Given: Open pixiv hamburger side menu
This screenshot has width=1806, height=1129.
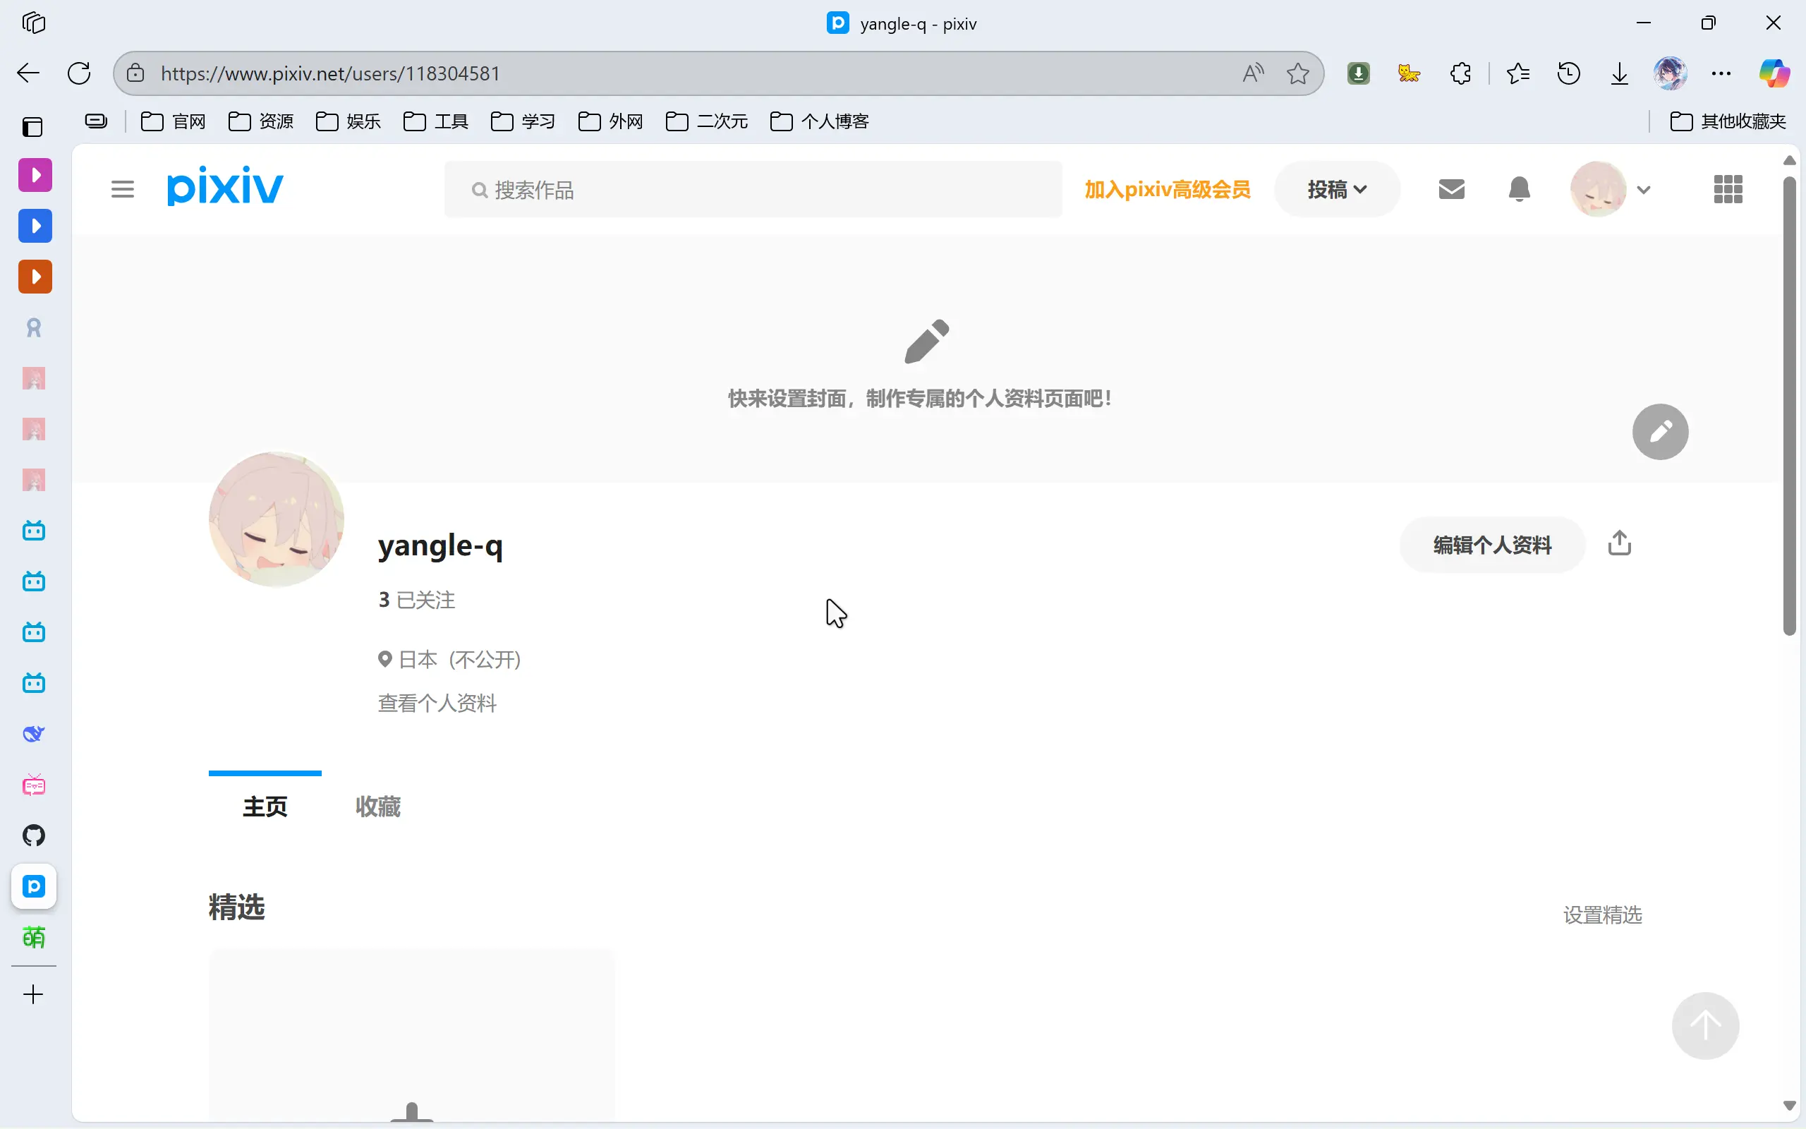Looking at the screenshot, I should click(122, 189).
